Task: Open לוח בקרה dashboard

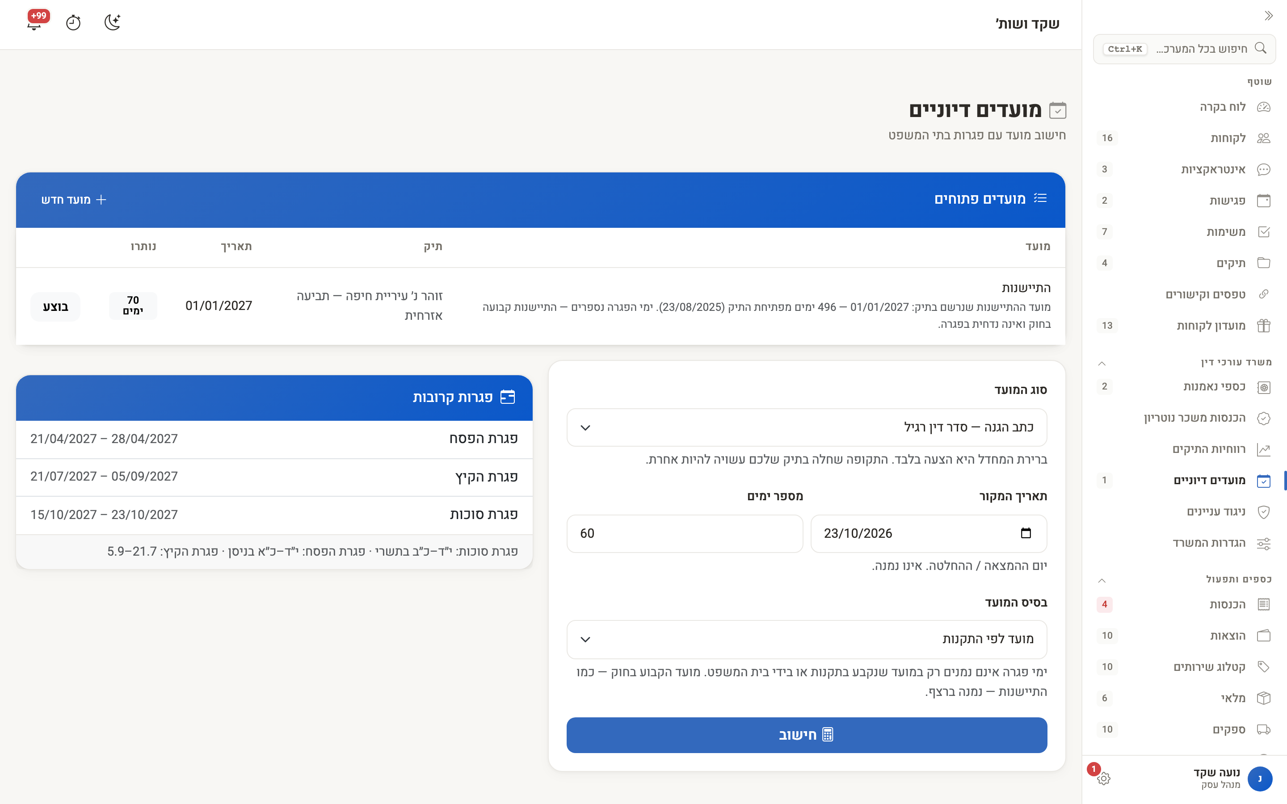Action: pyautogui.click(x=1184, y=107)
